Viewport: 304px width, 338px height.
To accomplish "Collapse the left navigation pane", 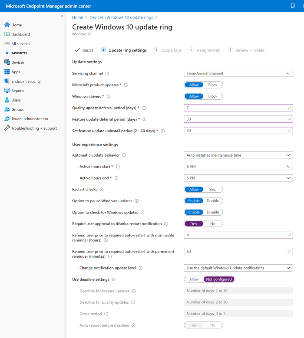I will tap(62, 16).
